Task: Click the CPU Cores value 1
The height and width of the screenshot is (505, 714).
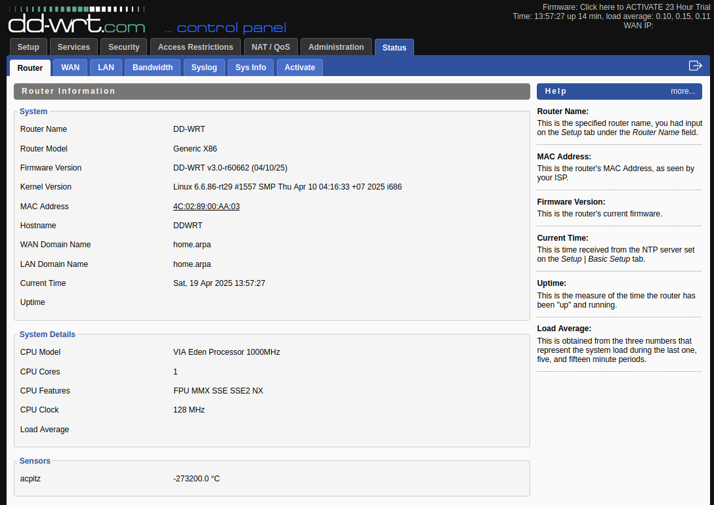Action: click(x=175, y=372)
